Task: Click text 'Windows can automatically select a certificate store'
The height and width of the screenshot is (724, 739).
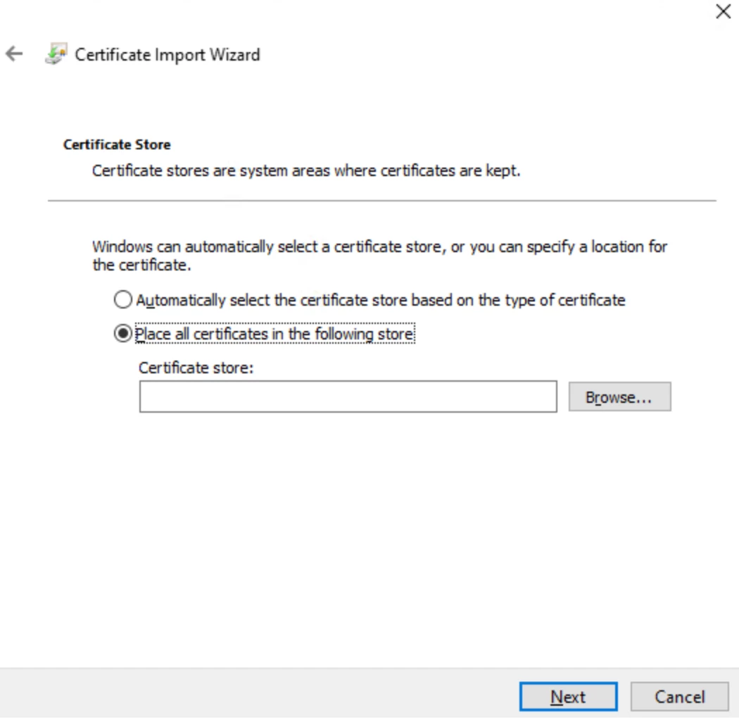Action: [x=269, y=246]
